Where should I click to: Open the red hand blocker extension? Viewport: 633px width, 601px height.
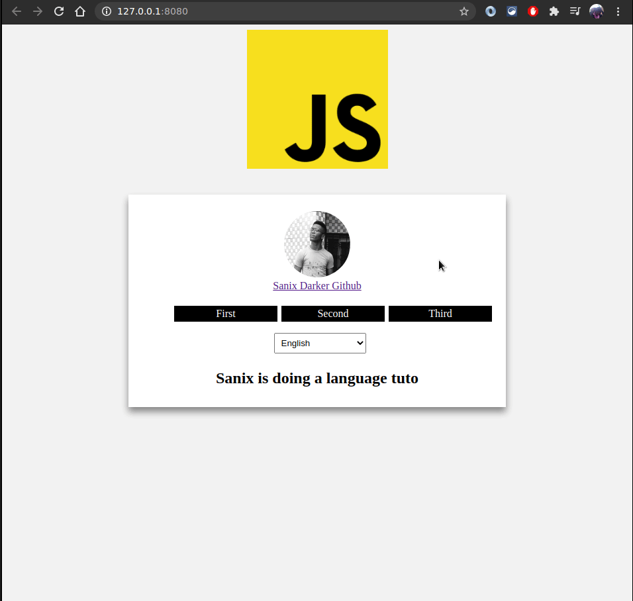(533, 11)
